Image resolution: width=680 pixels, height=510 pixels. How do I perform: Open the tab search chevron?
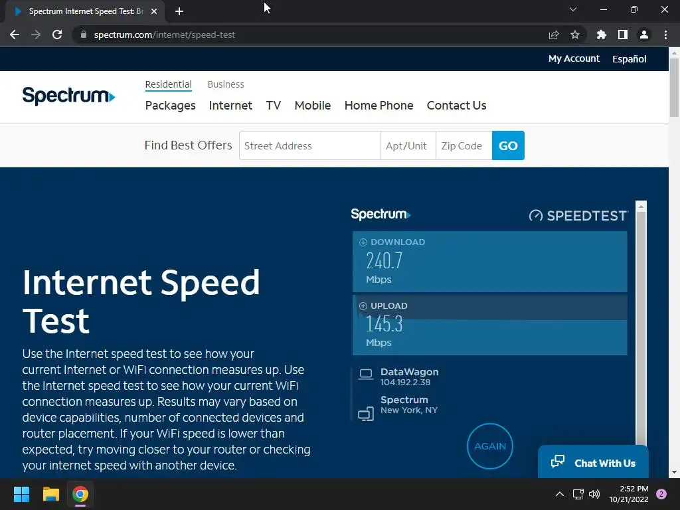(x=573, y=9)
